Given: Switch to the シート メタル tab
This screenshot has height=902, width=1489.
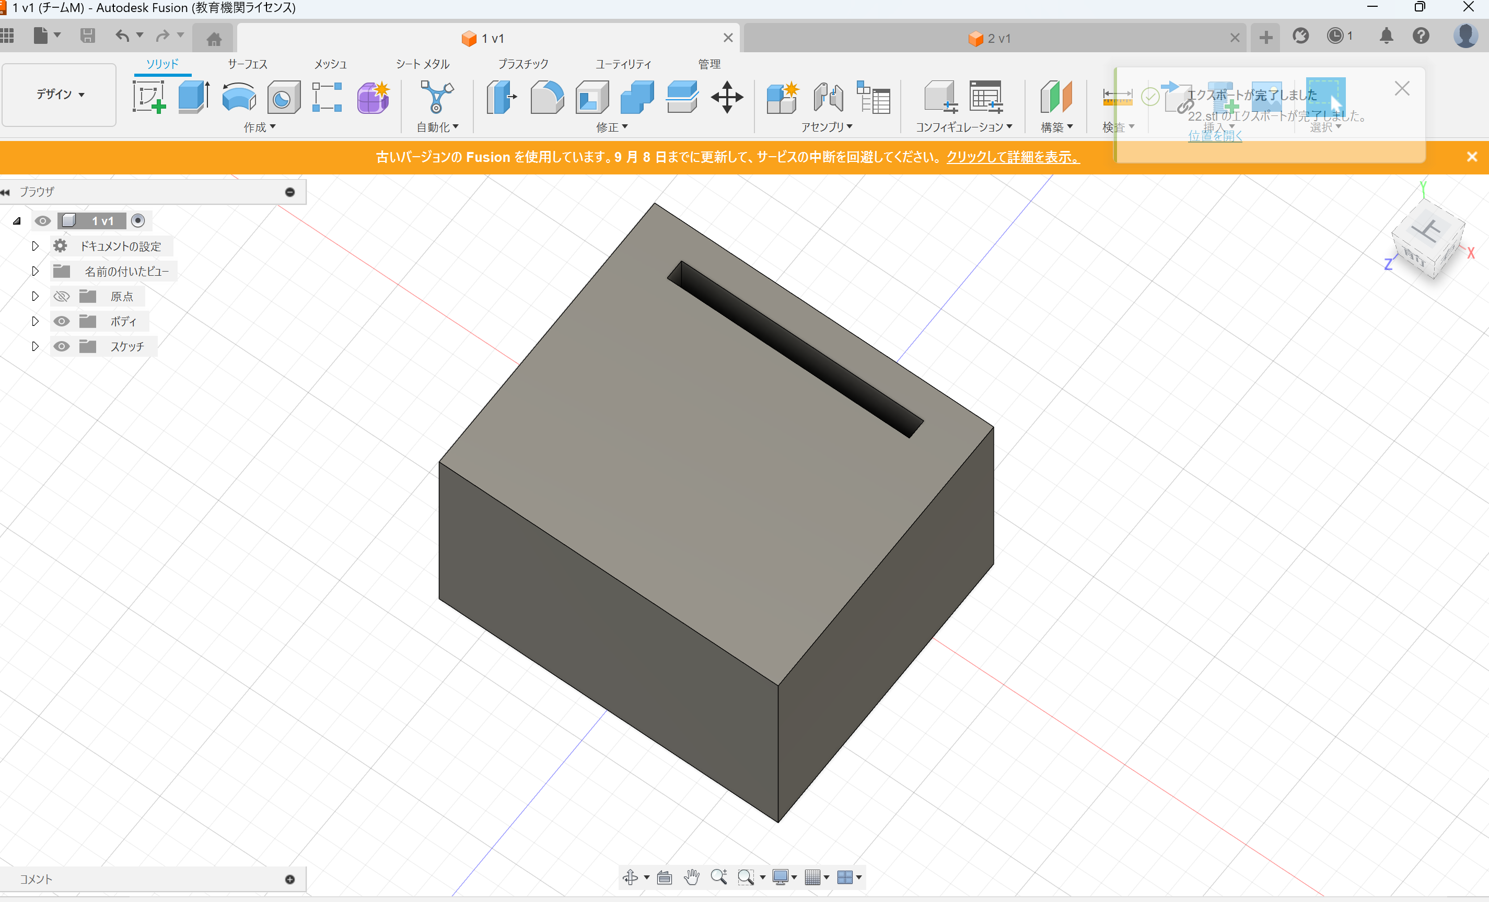Looking at the screenshot, I should [423, 64].
